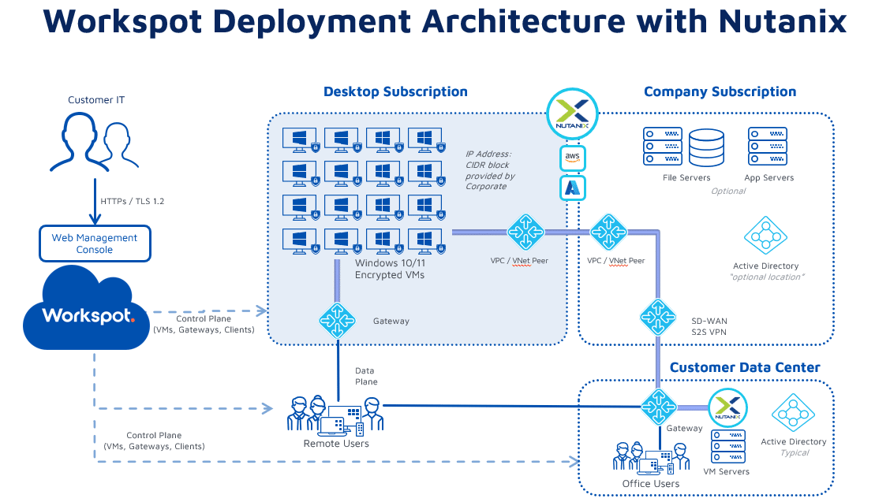Click the IP Address CIDR block note
This screenshot has width=890, height=502.
[x=491, y=170]
